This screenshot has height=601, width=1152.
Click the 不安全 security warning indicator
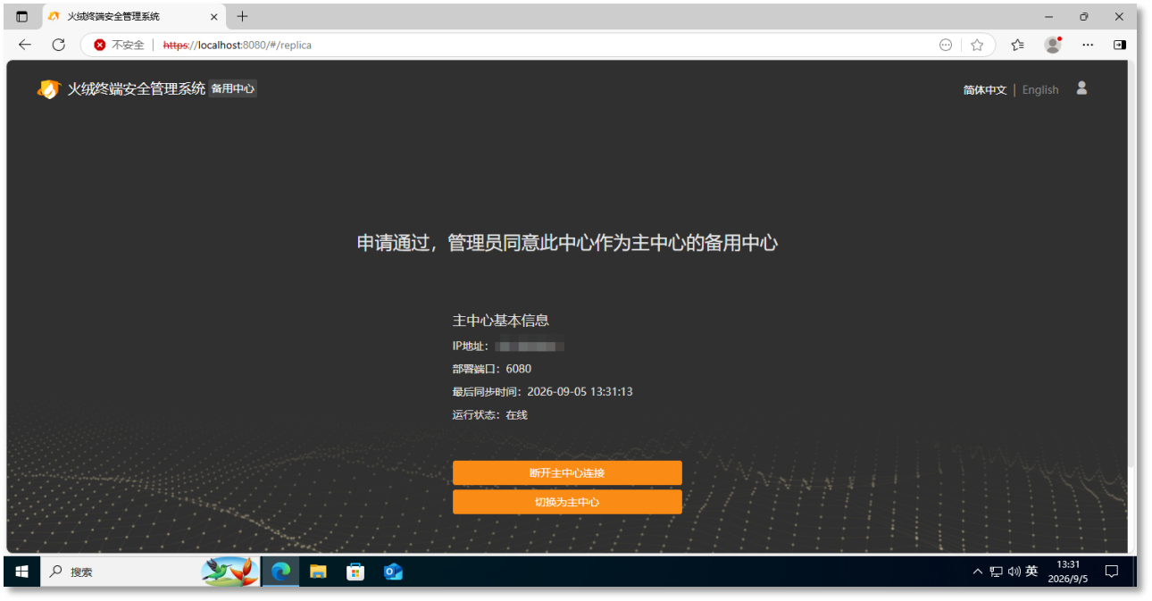(x=120, y=45)
